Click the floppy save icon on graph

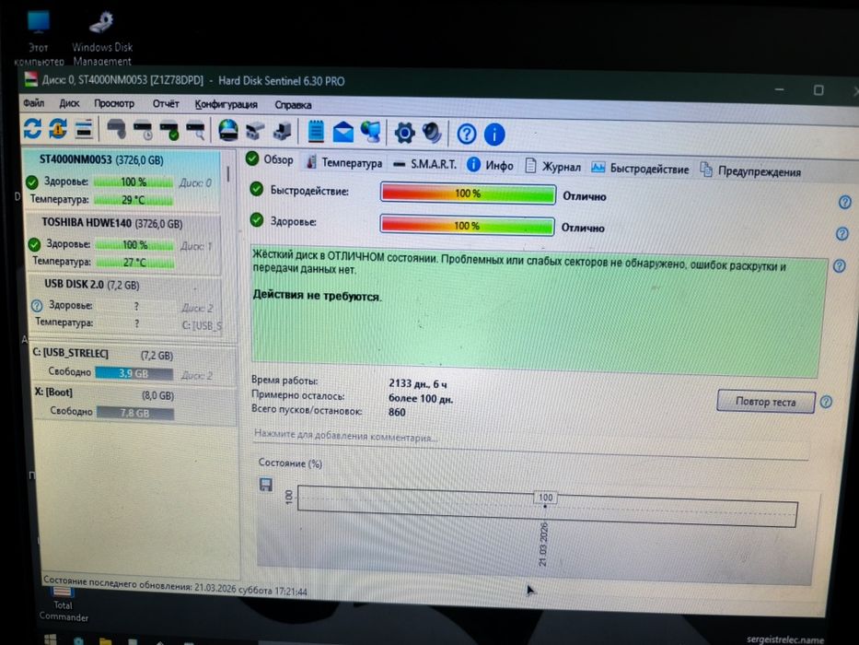pyautogui.click(x=266, y=485)
